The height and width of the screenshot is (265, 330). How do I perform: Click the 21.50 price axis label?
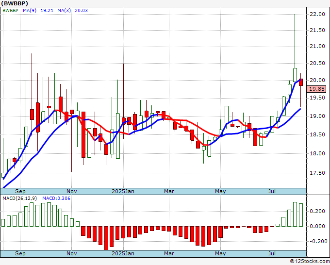[317, 30]
